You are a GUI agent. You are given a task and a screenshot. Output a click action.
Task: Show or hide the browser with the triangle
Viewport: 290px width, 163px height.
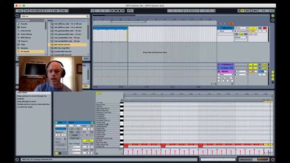17,16
